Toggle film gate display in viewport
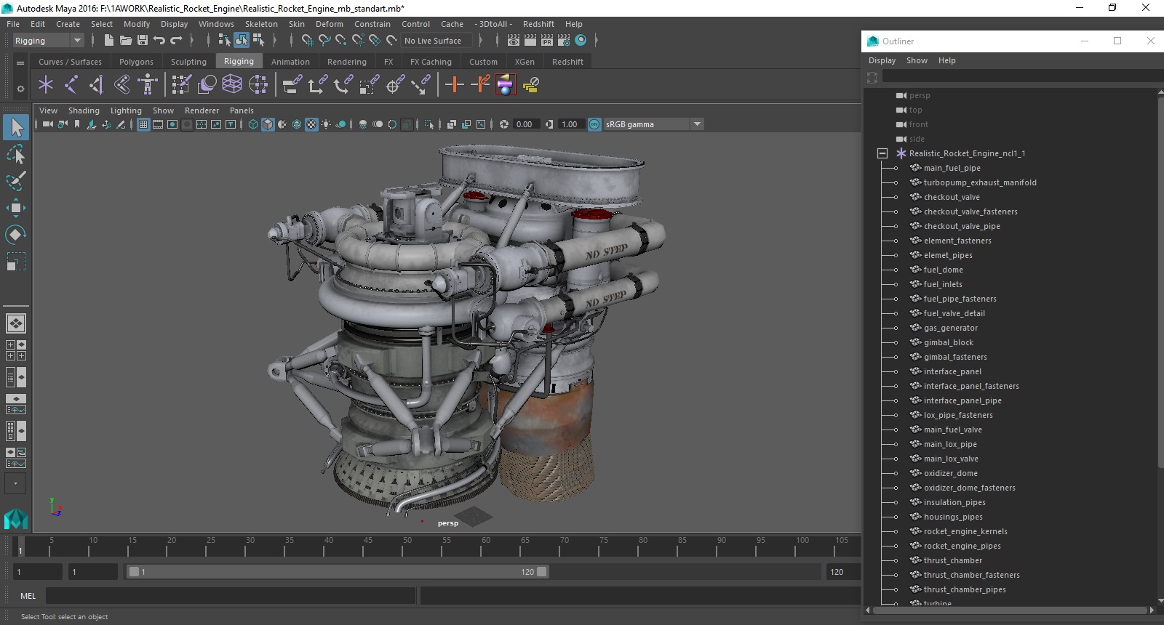Image resolution: width=1164 pixels, height=625 pixels. 158,124
